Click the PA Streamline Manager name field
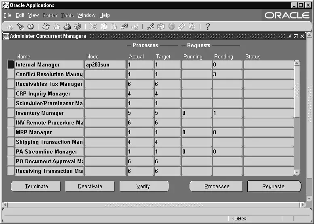This screenshot has width=314, height=224. (49, 152)
